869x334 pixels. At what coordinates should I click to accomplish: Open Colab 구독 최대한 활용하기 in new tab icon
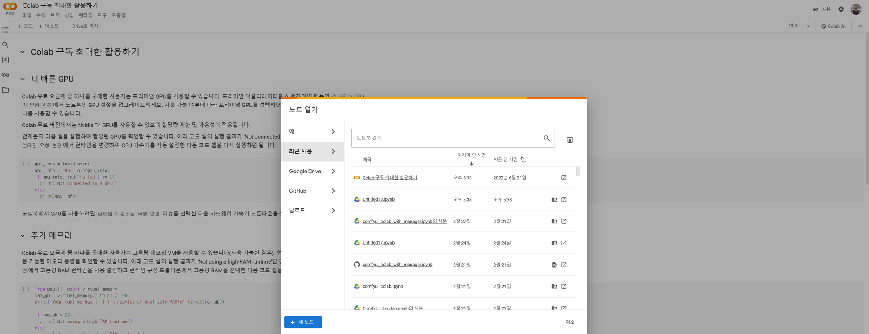coord(564,178)
